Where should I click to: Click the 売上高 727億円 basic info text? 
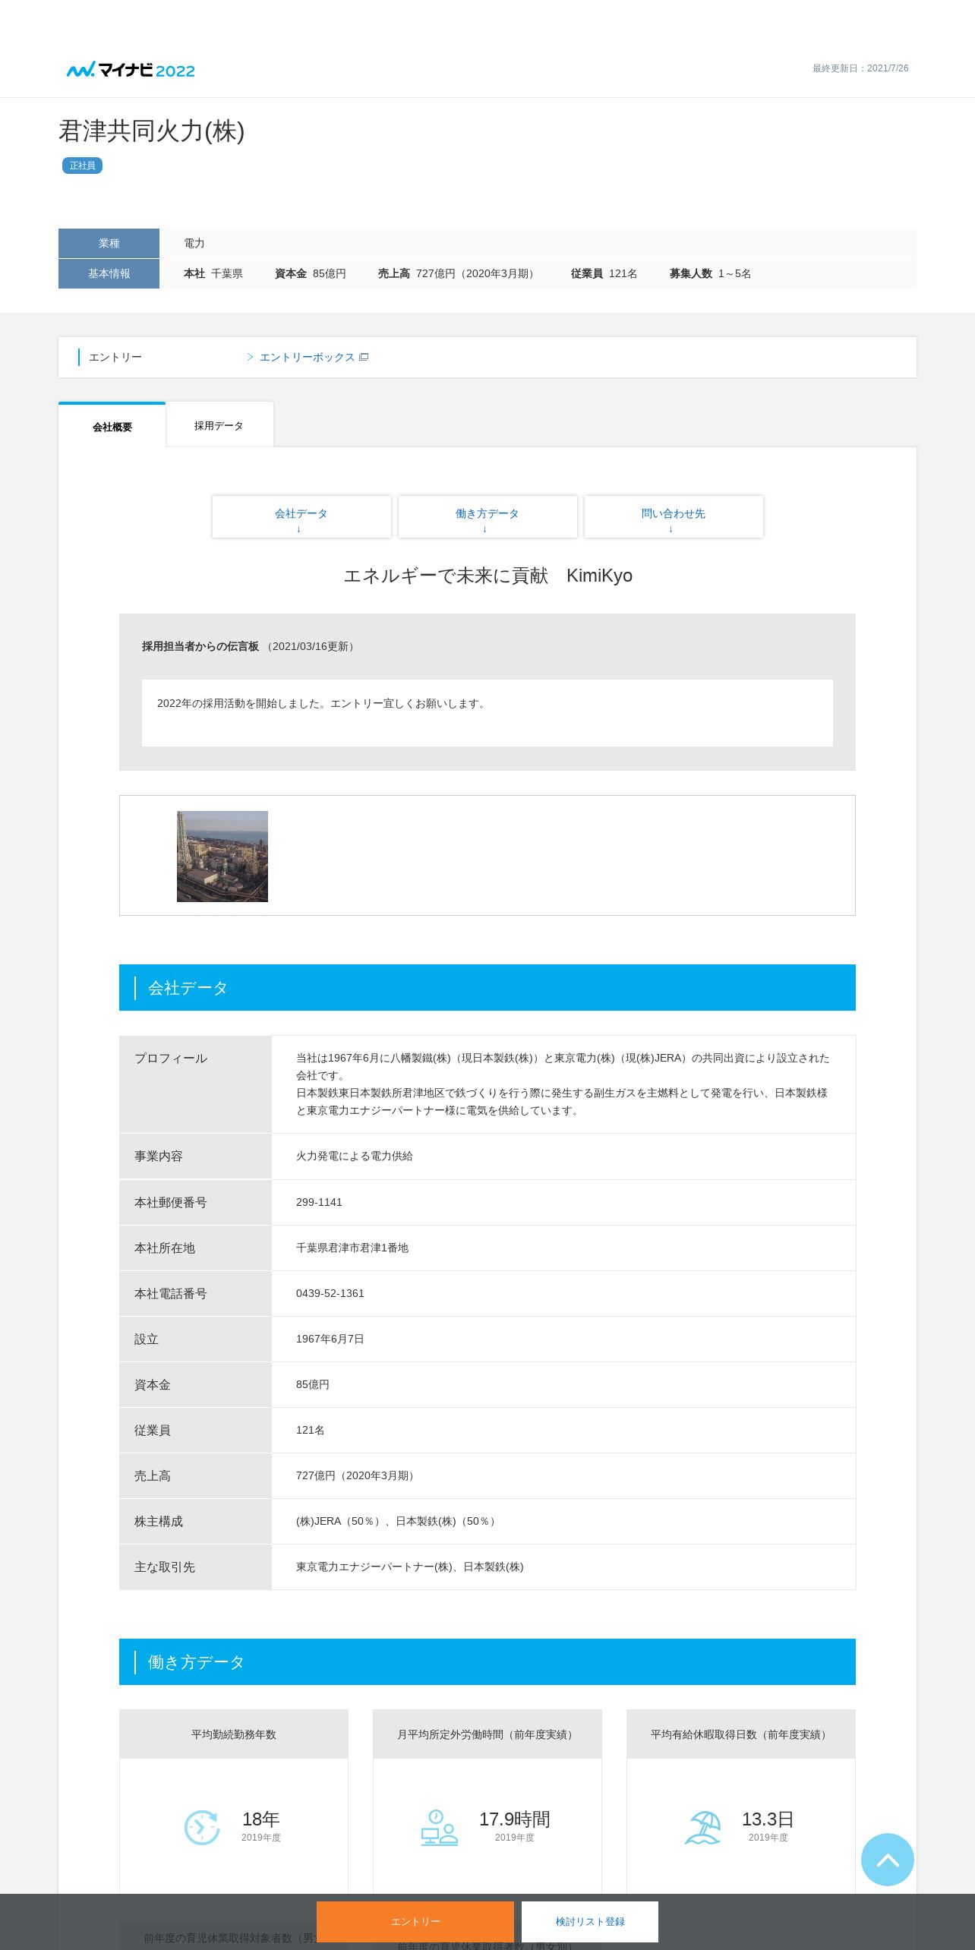point(459,273)
